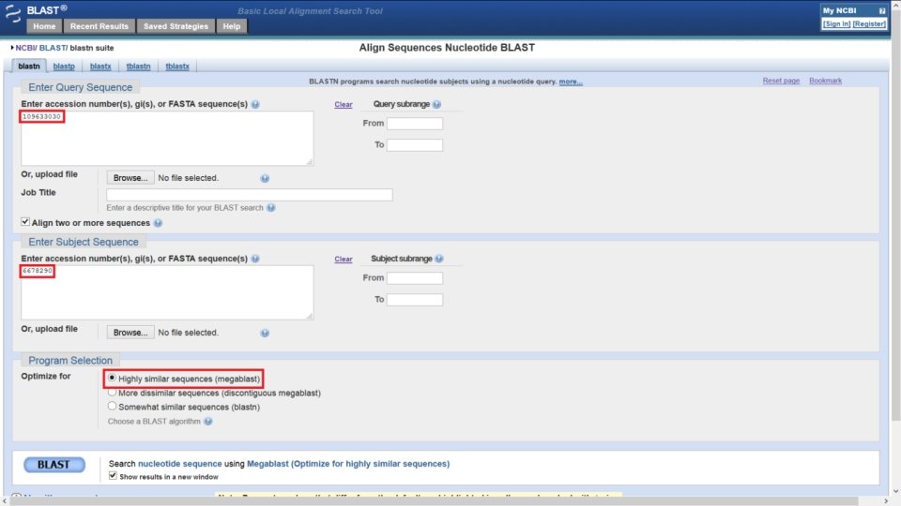Open help icon for Align two or more sequences
The height and width of the screenshot is (506, 901).
(158, 223)
